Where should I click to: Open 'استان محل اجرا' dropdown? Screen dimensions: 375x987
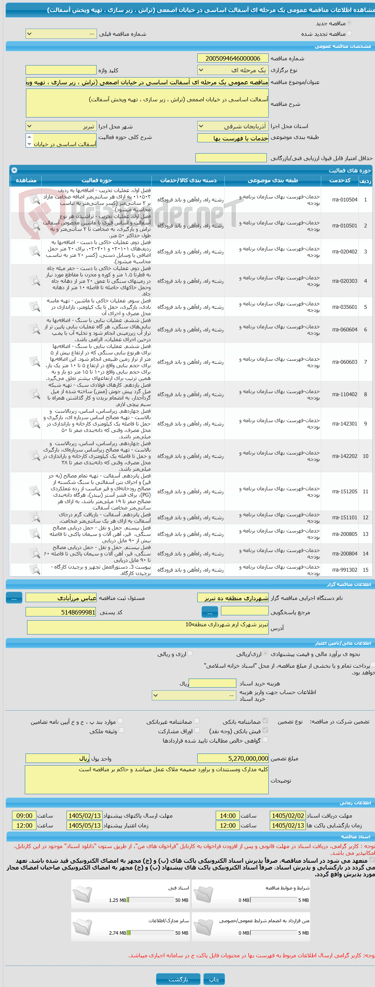(233, 126)
